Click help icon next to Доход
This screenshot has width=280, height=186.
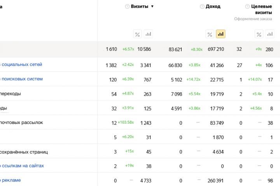point(202,7)
